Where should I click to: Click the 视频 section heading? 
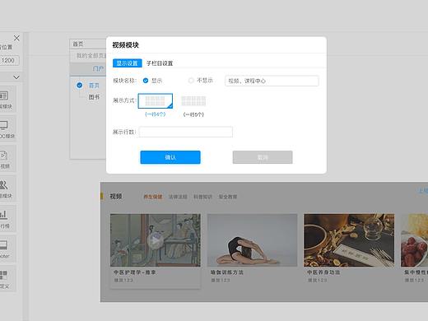[116, 197]
